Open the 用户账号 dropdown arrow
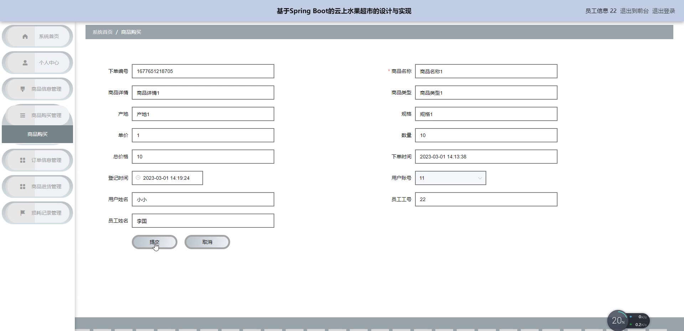Image resolution: width=684 pixels, height=331 pixels. point(480,178)
